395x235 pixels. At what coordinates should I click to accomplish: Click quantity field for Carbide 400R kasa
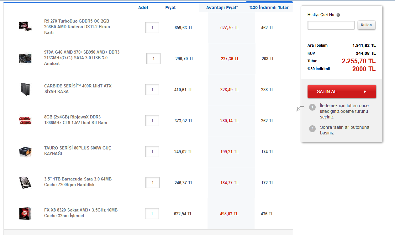(x=152, y=90)
